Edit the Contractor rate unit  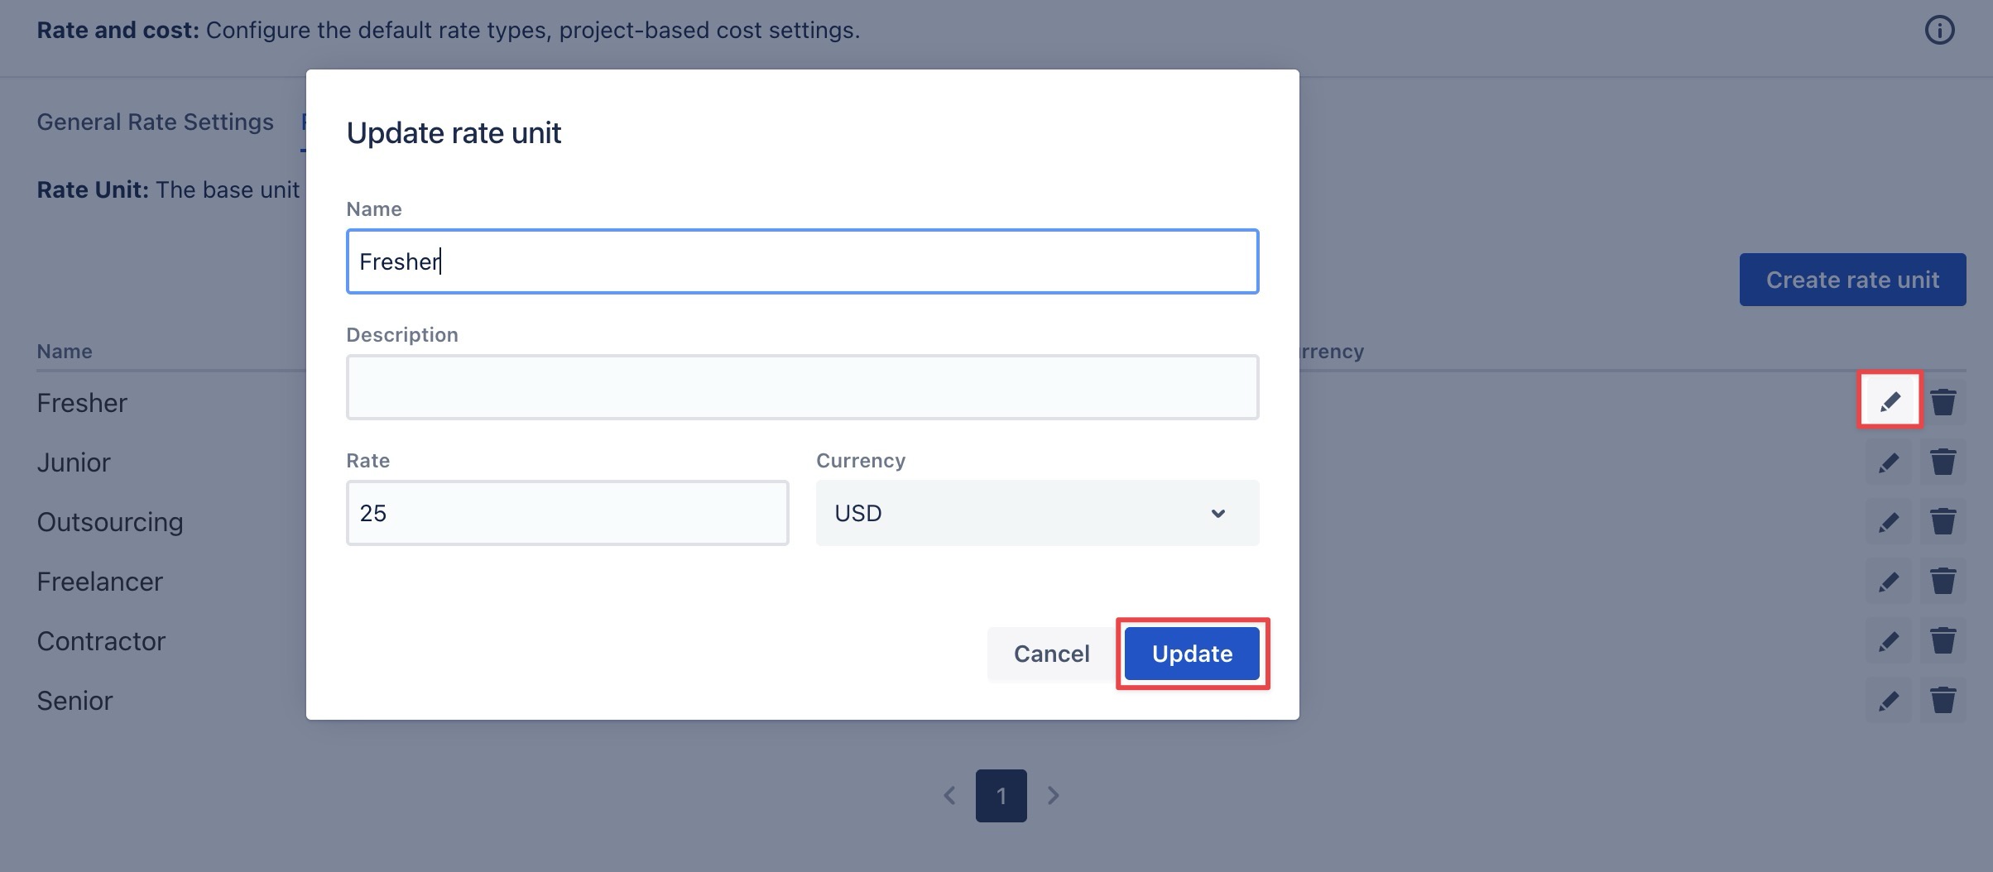1889,641
